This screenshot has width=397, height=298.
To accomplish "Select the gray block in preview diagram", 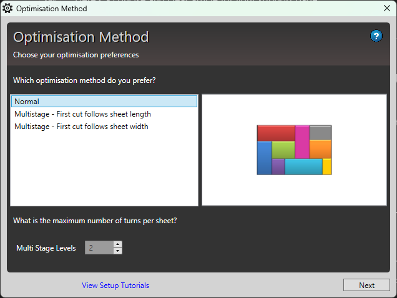I will click(320, 132).
